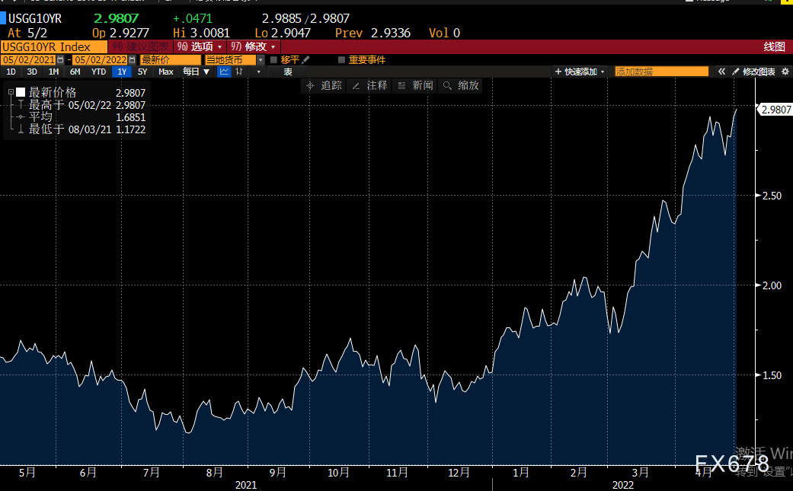This screenshot has width=793, height=491.
Task: Open the 96) 选项 options menu
Action: point(200,47)
